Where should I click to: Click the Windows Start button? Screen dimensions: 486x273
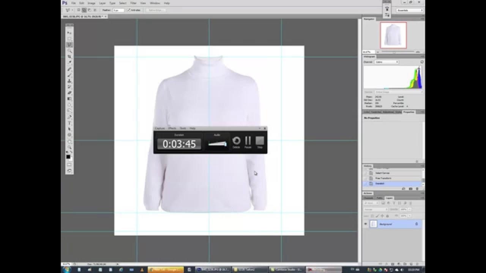pyautogui.click(x=68, y=269)
